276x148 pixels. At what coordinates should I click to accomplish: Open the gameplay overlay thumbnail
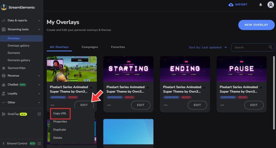point(72,69)
